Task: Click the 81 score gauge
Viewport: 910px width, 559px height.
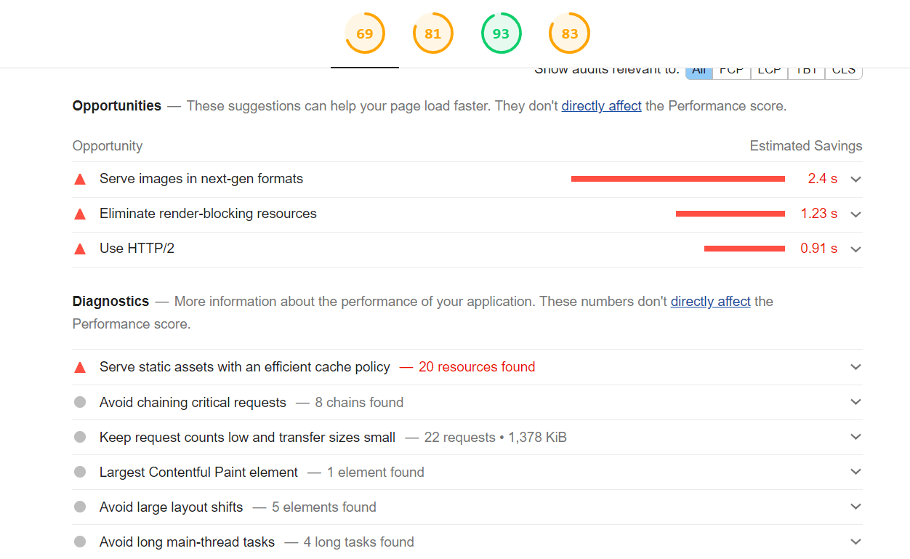Action: point(433,33)
